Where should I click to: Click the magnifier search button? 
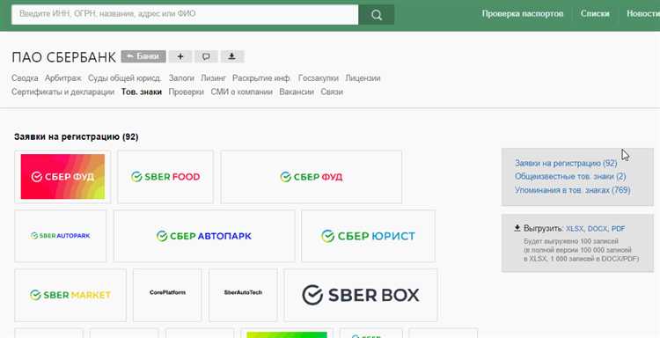pyautogui.click(x=377, y=15)
